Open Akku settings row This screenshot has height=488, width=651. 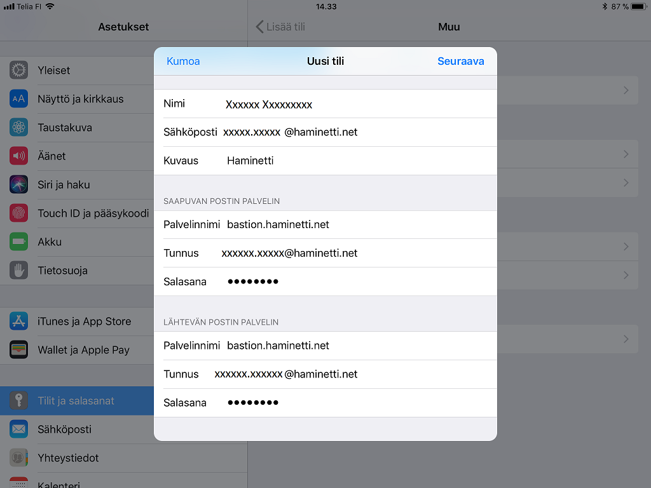[77, 242]
